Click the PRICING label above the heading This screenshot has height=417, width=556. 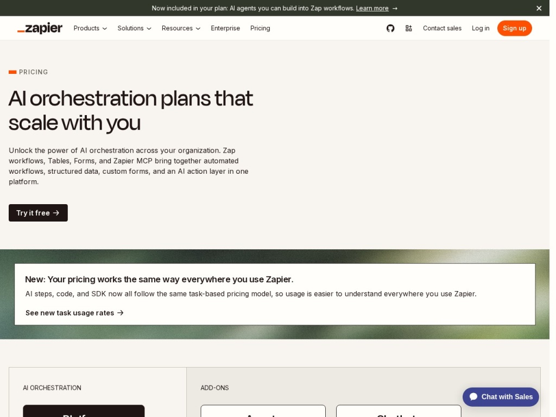click(34, 73)
